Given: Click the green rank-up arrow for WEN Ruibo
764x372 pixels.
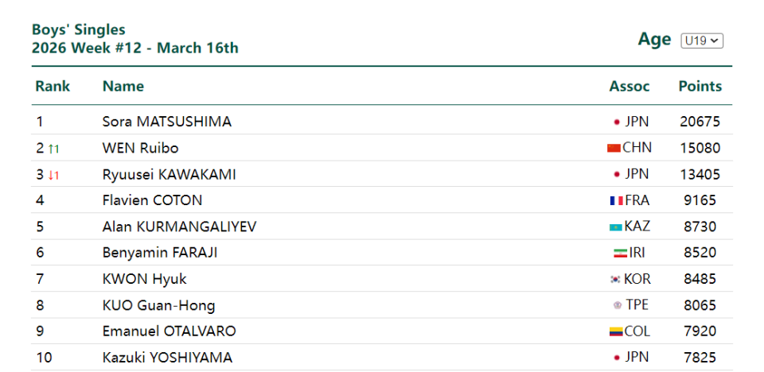Looking at the screenshot, I should pos(53,149).
